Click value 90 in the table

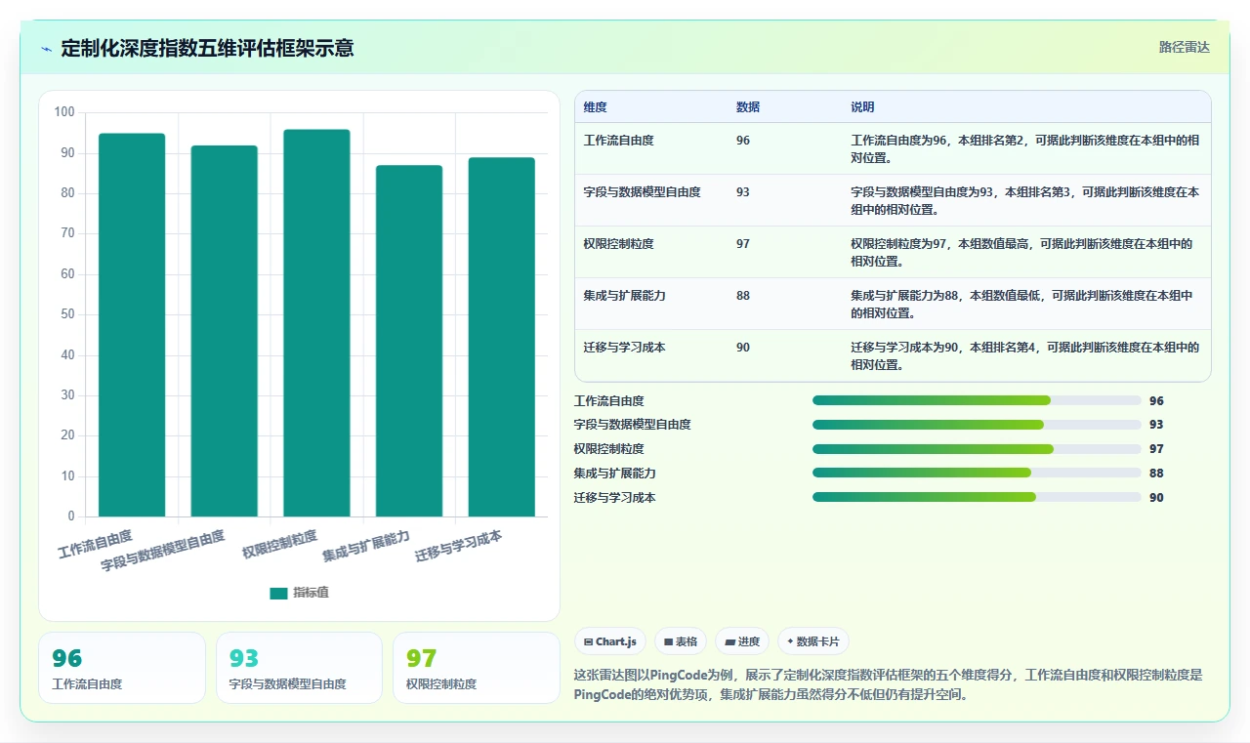click(x=743, y=348)
